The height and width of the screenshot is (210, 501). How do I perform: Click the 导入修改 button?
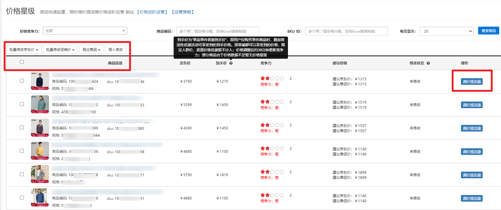click(116, 50)
